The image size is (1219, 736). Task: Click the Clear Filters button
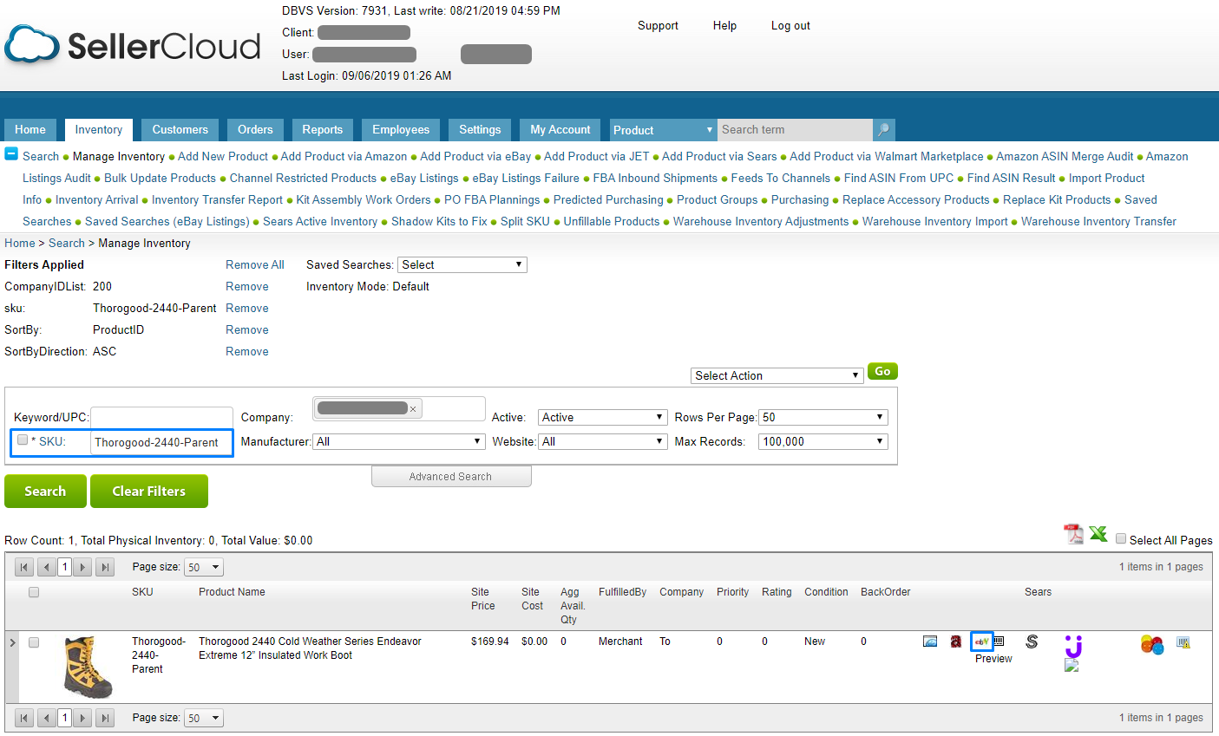[x=149, y=491]
